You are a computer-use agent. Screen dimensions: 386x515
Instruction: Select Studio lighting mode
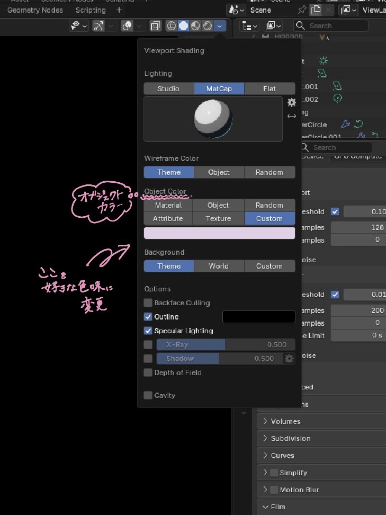tap(169, 88)
